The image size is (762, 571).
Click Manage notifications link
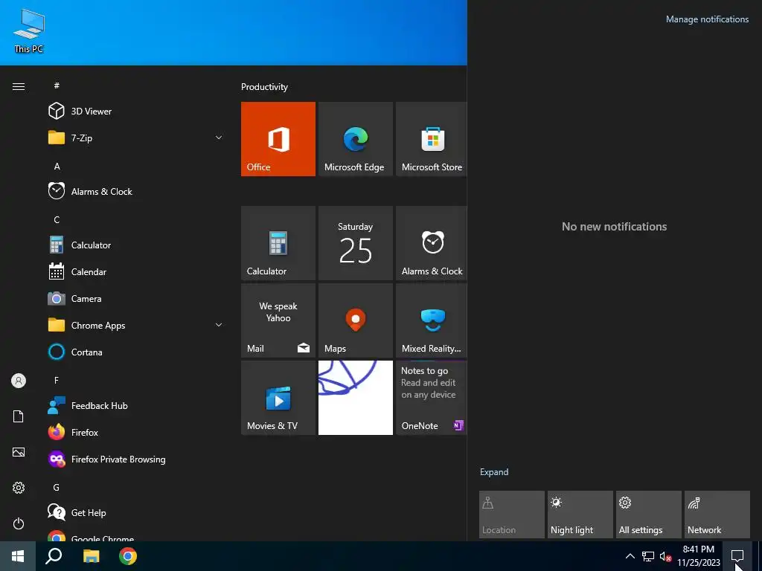(x=707, y=19)
